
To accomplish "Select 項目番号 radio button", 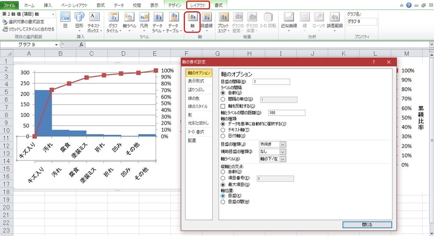I will pos(223,178).
